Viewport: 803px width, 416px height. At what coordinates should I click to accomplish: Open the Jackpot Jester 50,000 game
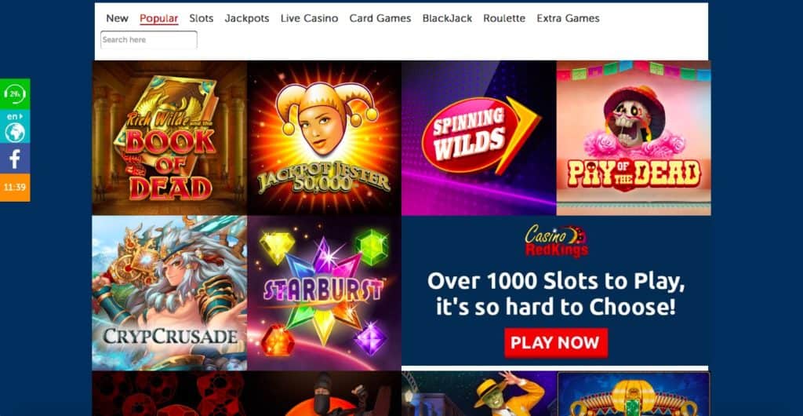coord(324,138)
